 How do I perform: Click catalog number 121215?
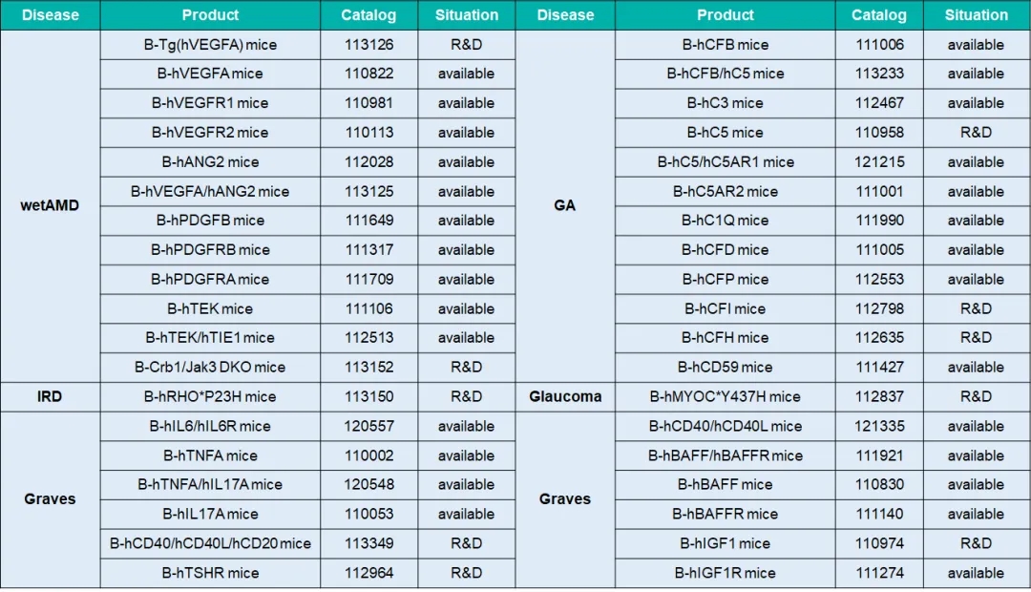pos(879,161)
